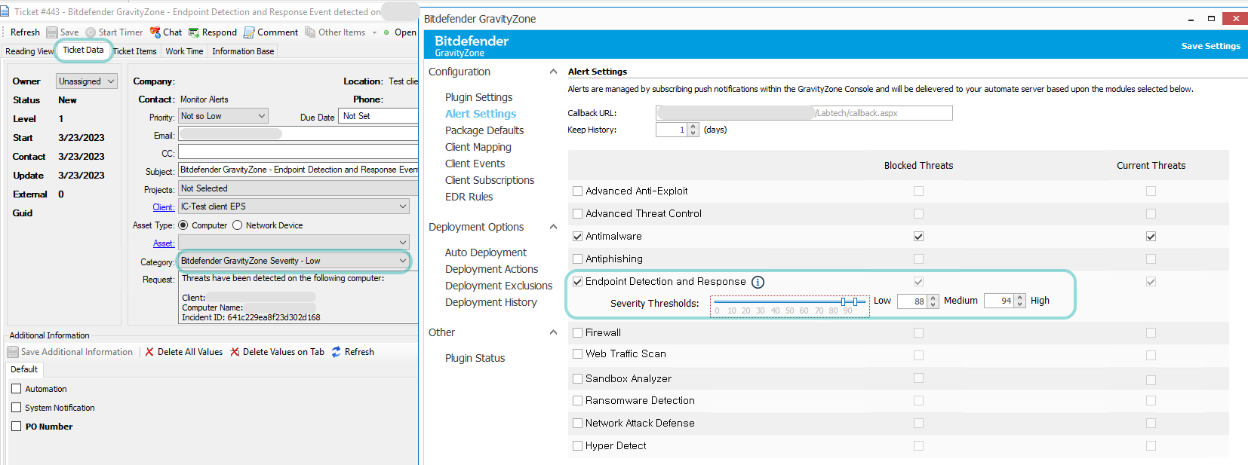This screenshot has width=1248, height=465.
Task: Enable the Advanced Anti-Exploit alert checkbox
Action: coord(577,191)
